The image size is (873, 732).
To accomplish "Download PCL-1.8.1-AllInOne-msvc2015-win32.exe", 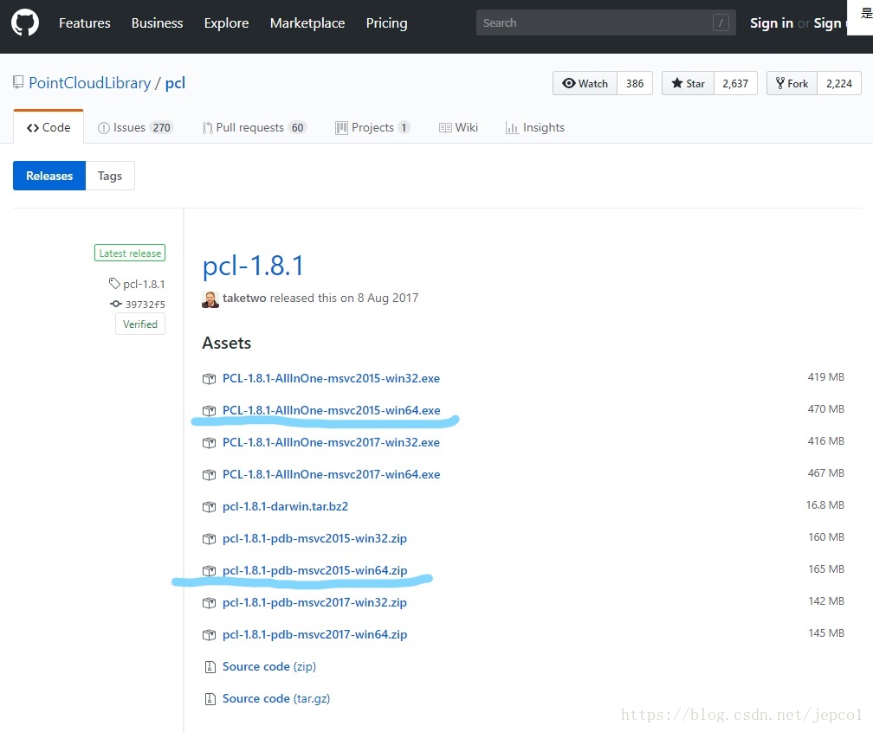I will point(331,379).
